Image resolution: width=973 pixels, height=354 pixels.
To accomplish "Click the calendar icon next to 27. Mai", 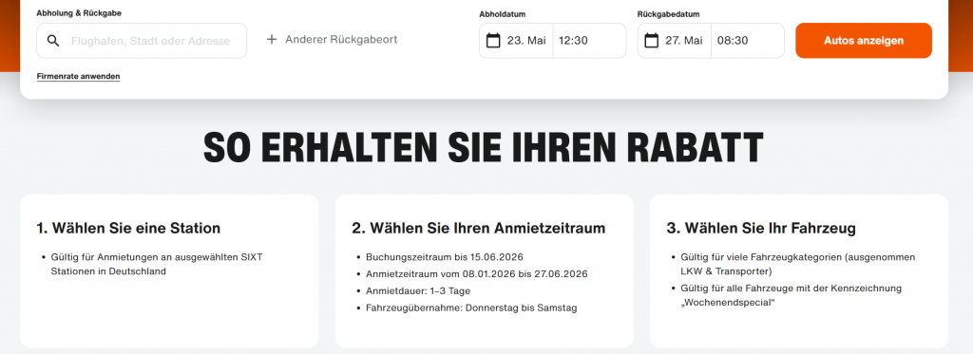I will 652,41.
